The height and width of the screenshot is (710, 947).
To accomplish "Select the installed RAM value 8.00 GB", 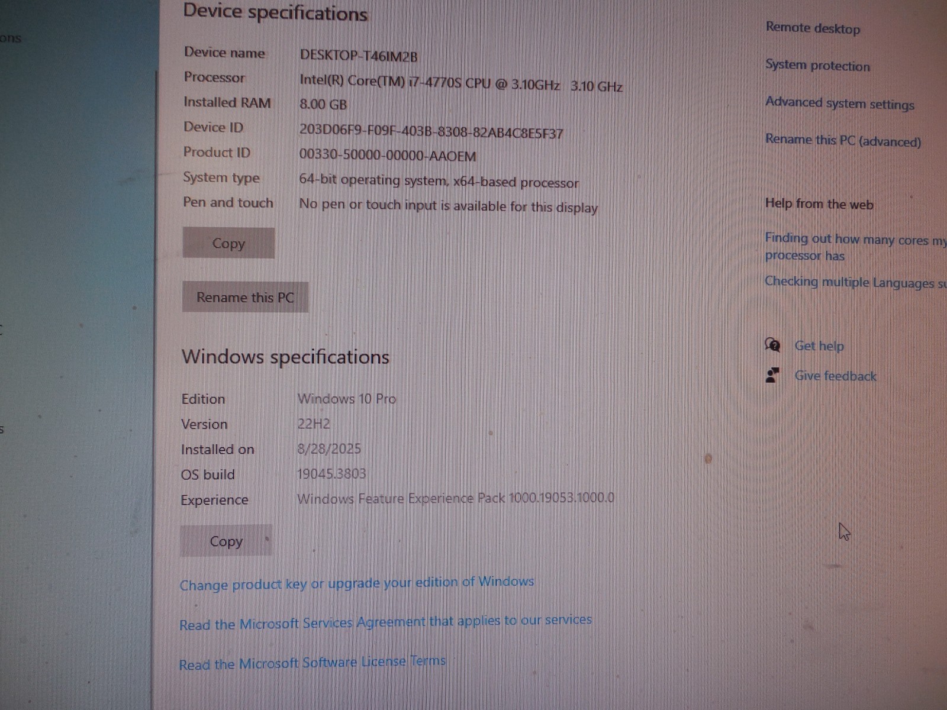I will click(x=323, y=105).
